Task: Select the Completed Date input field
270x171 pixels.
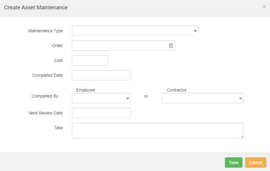Action: (x=101, y=75)
